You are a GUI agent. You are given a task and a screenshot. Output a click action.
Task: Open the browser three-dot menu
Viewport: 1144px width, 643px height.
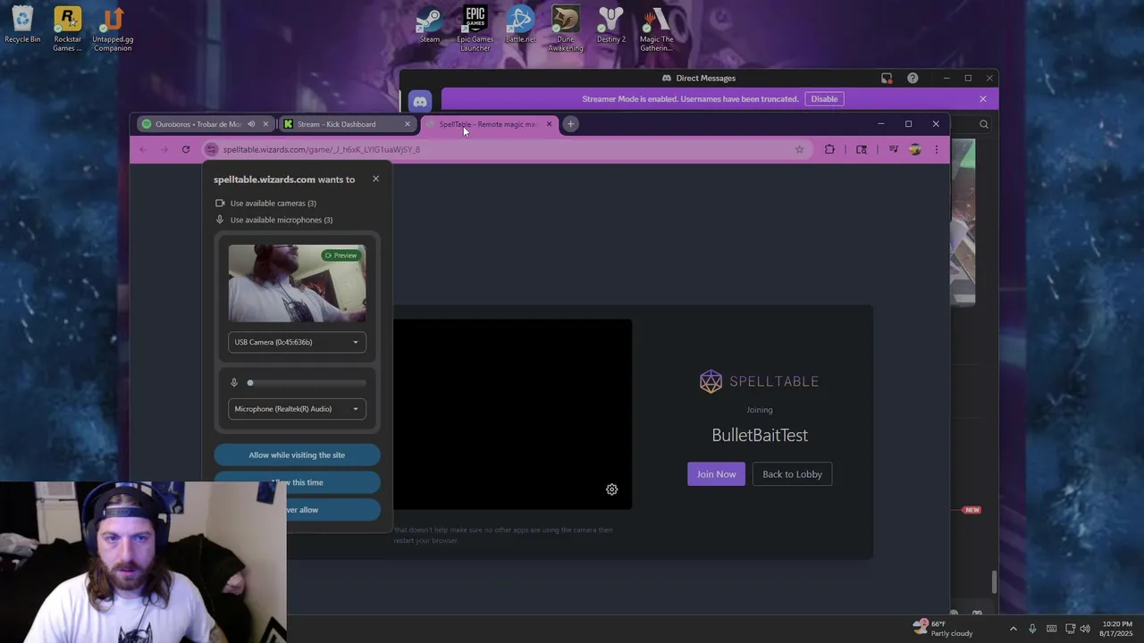click(936, 149)
